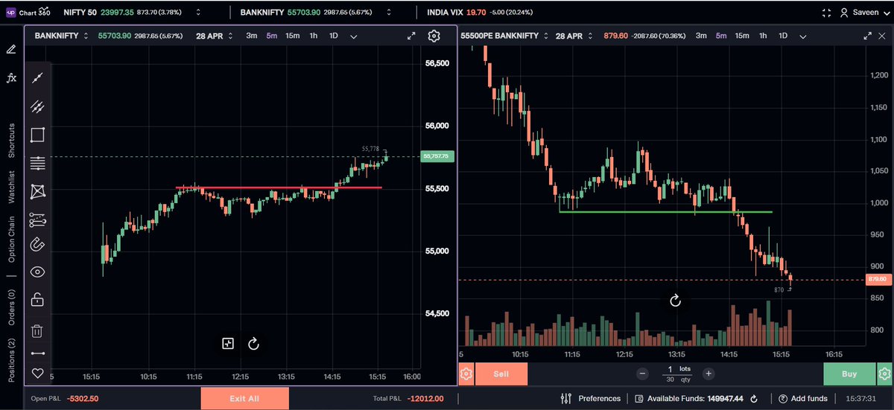Viewport: 894px width, 410px height.
Task: Select the pencil drawing tool in left sidebar
Action: 11,49
